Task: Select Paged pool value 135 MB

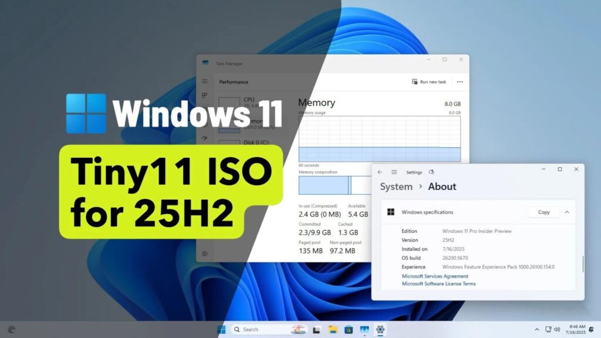Action: tap(310, 251)
